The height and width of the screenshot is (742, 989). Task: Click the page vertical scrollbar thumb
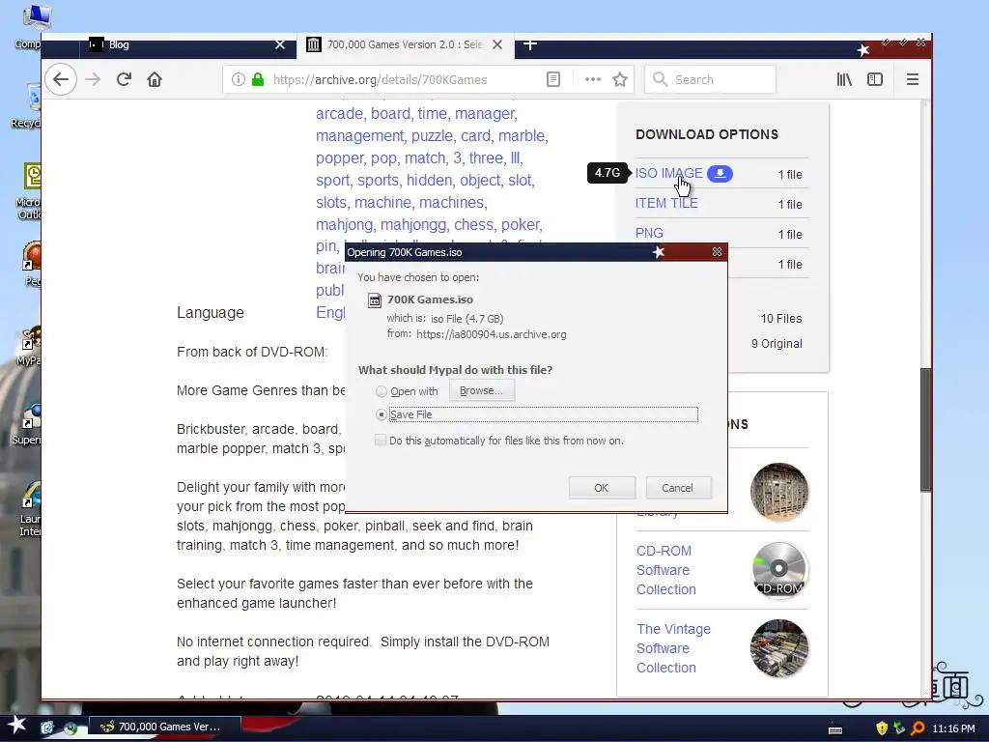[925, 429]
